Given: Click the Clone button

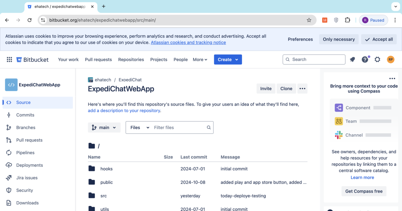Looking at the screenshot, I should click(286, 89).
